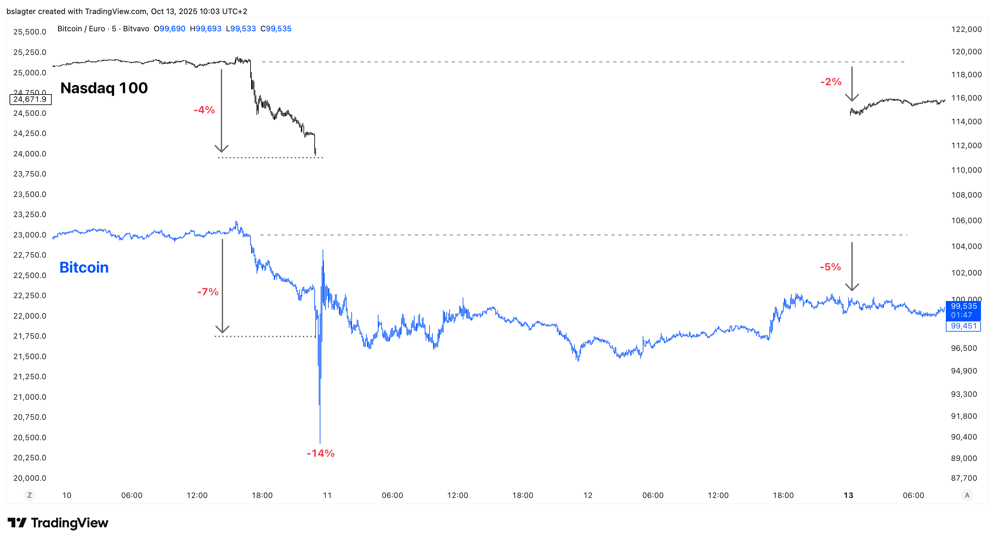Viewport: 995px width, 542px height.
Task: Click the bslagter TradingView.com attribution text
Action: pyautogui.click(x=127, y=11)
